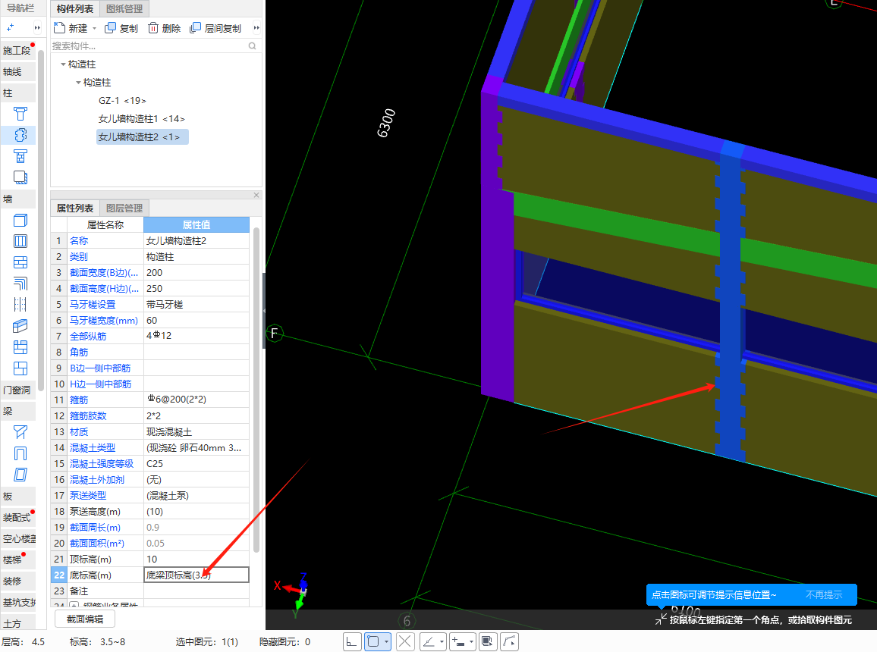Click 箍筋 property value cell

[x=196, y=400]
